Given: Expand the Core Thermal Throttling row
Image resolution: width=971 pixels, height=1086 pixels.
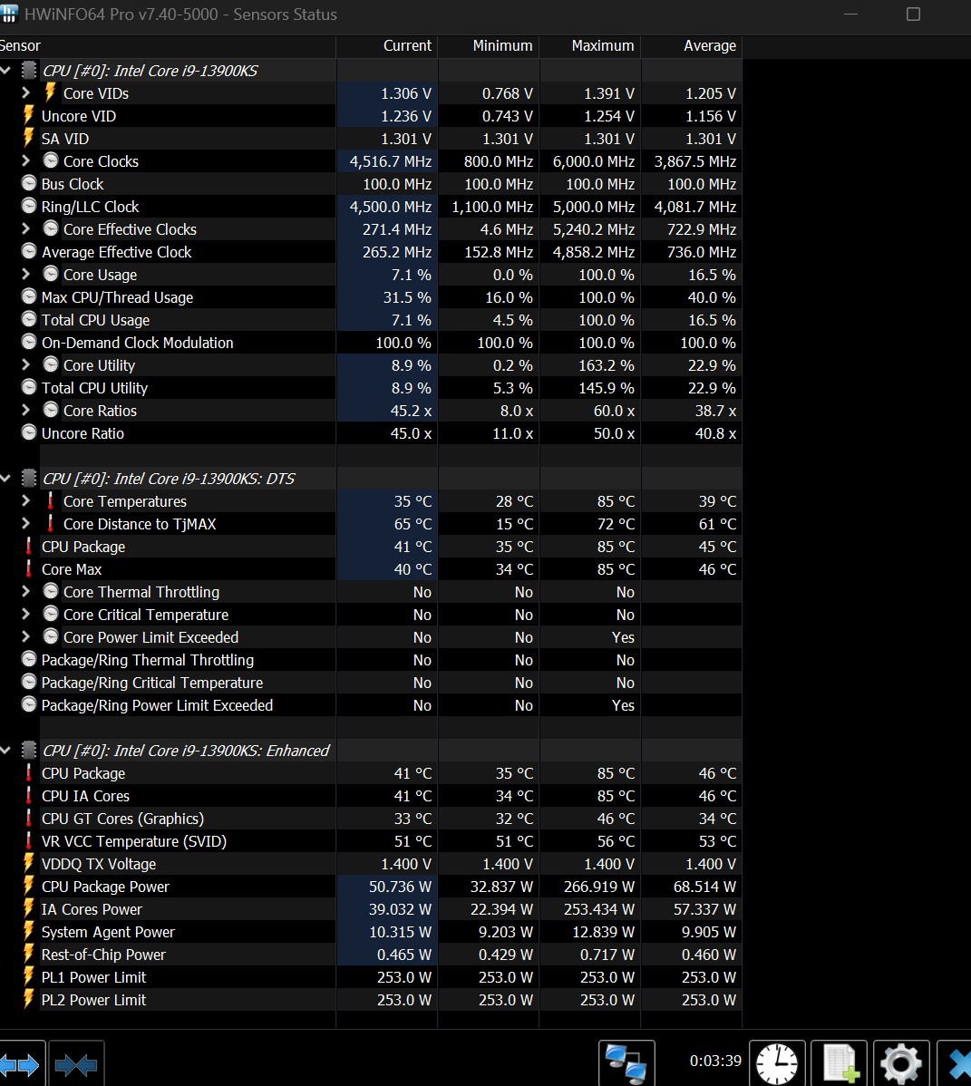Looking at the screenshot, I should coord(25,591).
